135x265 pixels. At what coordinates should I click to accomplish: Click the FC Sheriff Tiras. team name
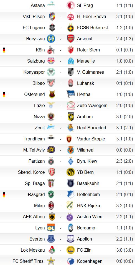(29, 261)
